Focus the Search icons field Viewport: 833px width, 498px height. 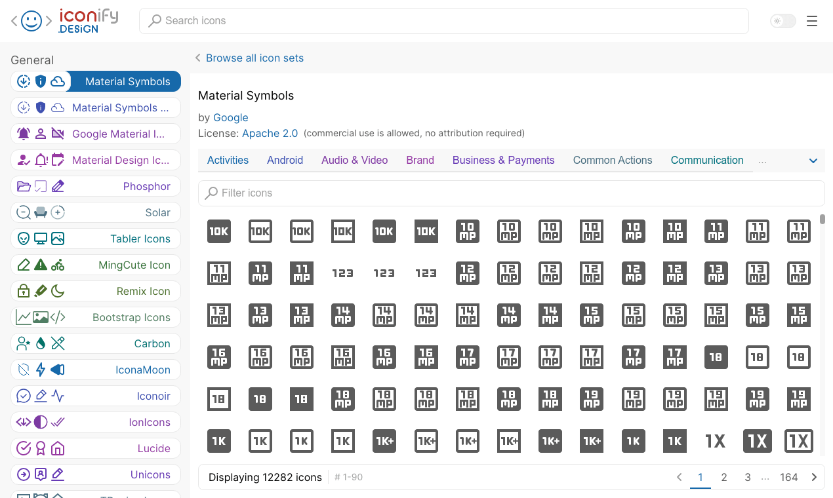(x=444, y=21)
